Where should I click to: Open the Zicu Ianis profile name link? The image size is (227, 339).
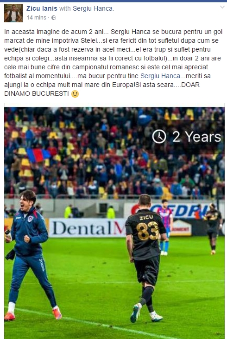[x=42, y=8]
